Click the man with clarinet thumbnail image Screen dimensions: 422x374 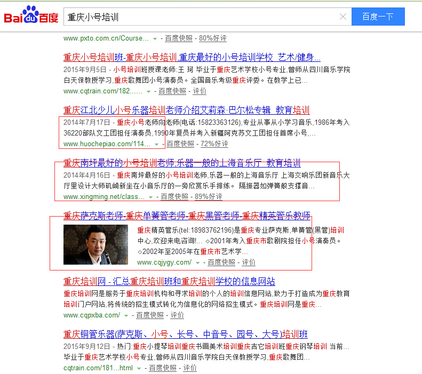pos(95,244)
